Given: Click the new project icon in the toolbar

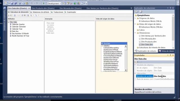Looking at the screenshot, I should pos(7,3).
